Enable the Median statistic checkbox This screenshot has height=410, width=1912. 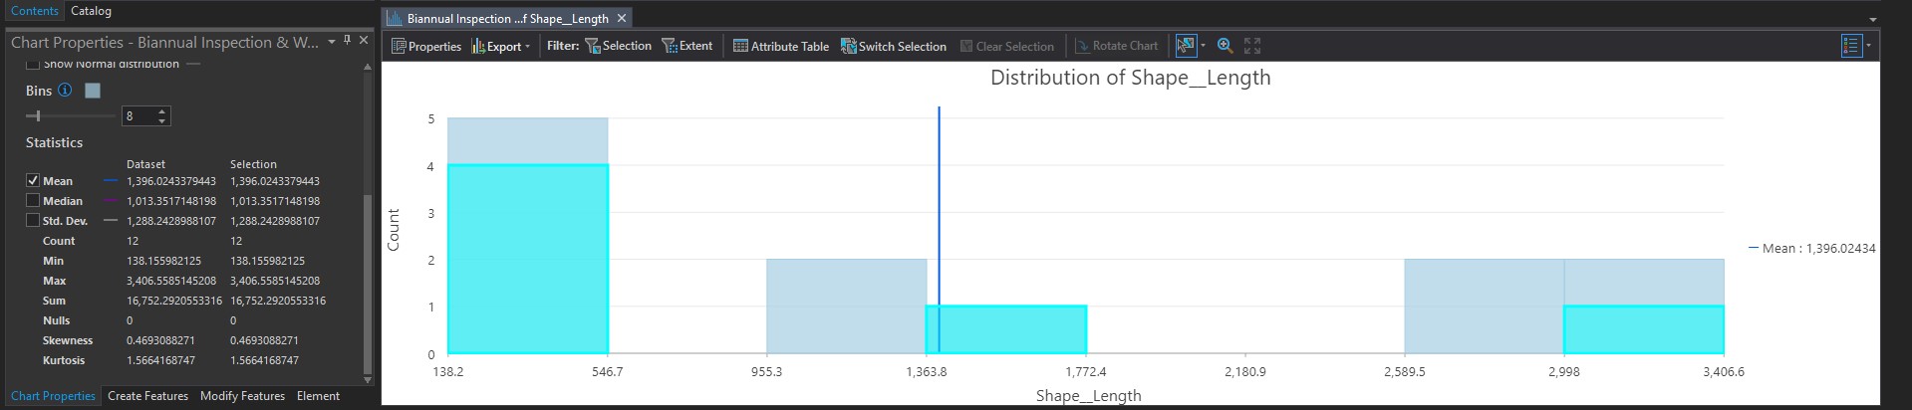pyautogui.click(x=33, y=201)
